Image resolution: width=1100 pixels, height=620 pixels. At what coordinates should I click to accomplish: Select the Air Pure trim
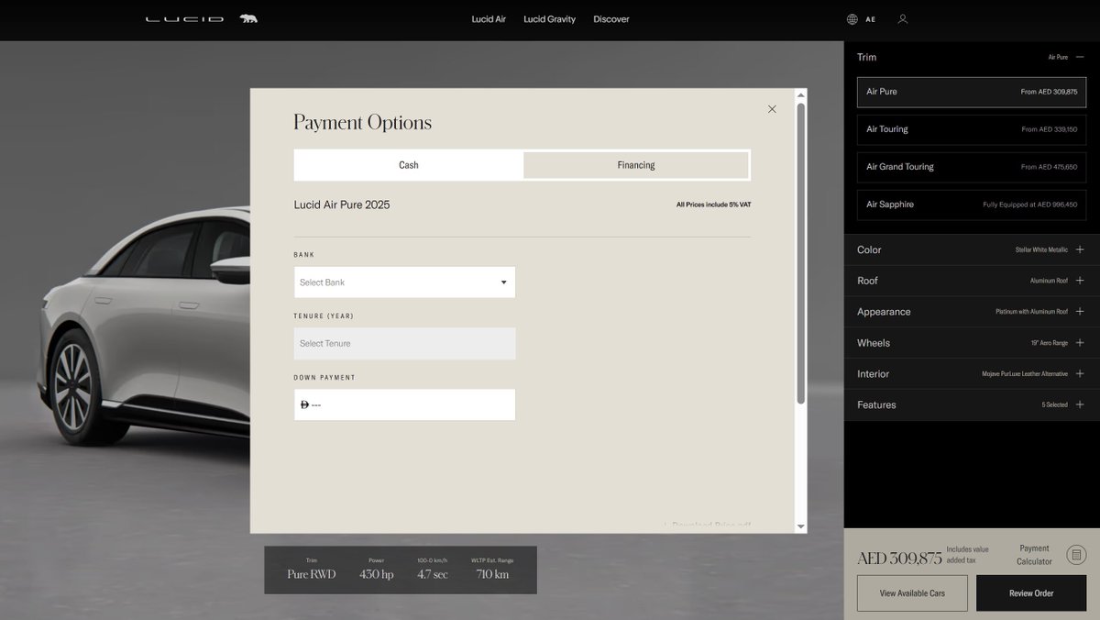pos(972,92)
